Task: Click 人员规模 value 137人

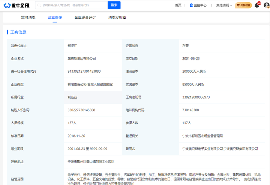Action: pyautogui.click(x=72, y=123)
